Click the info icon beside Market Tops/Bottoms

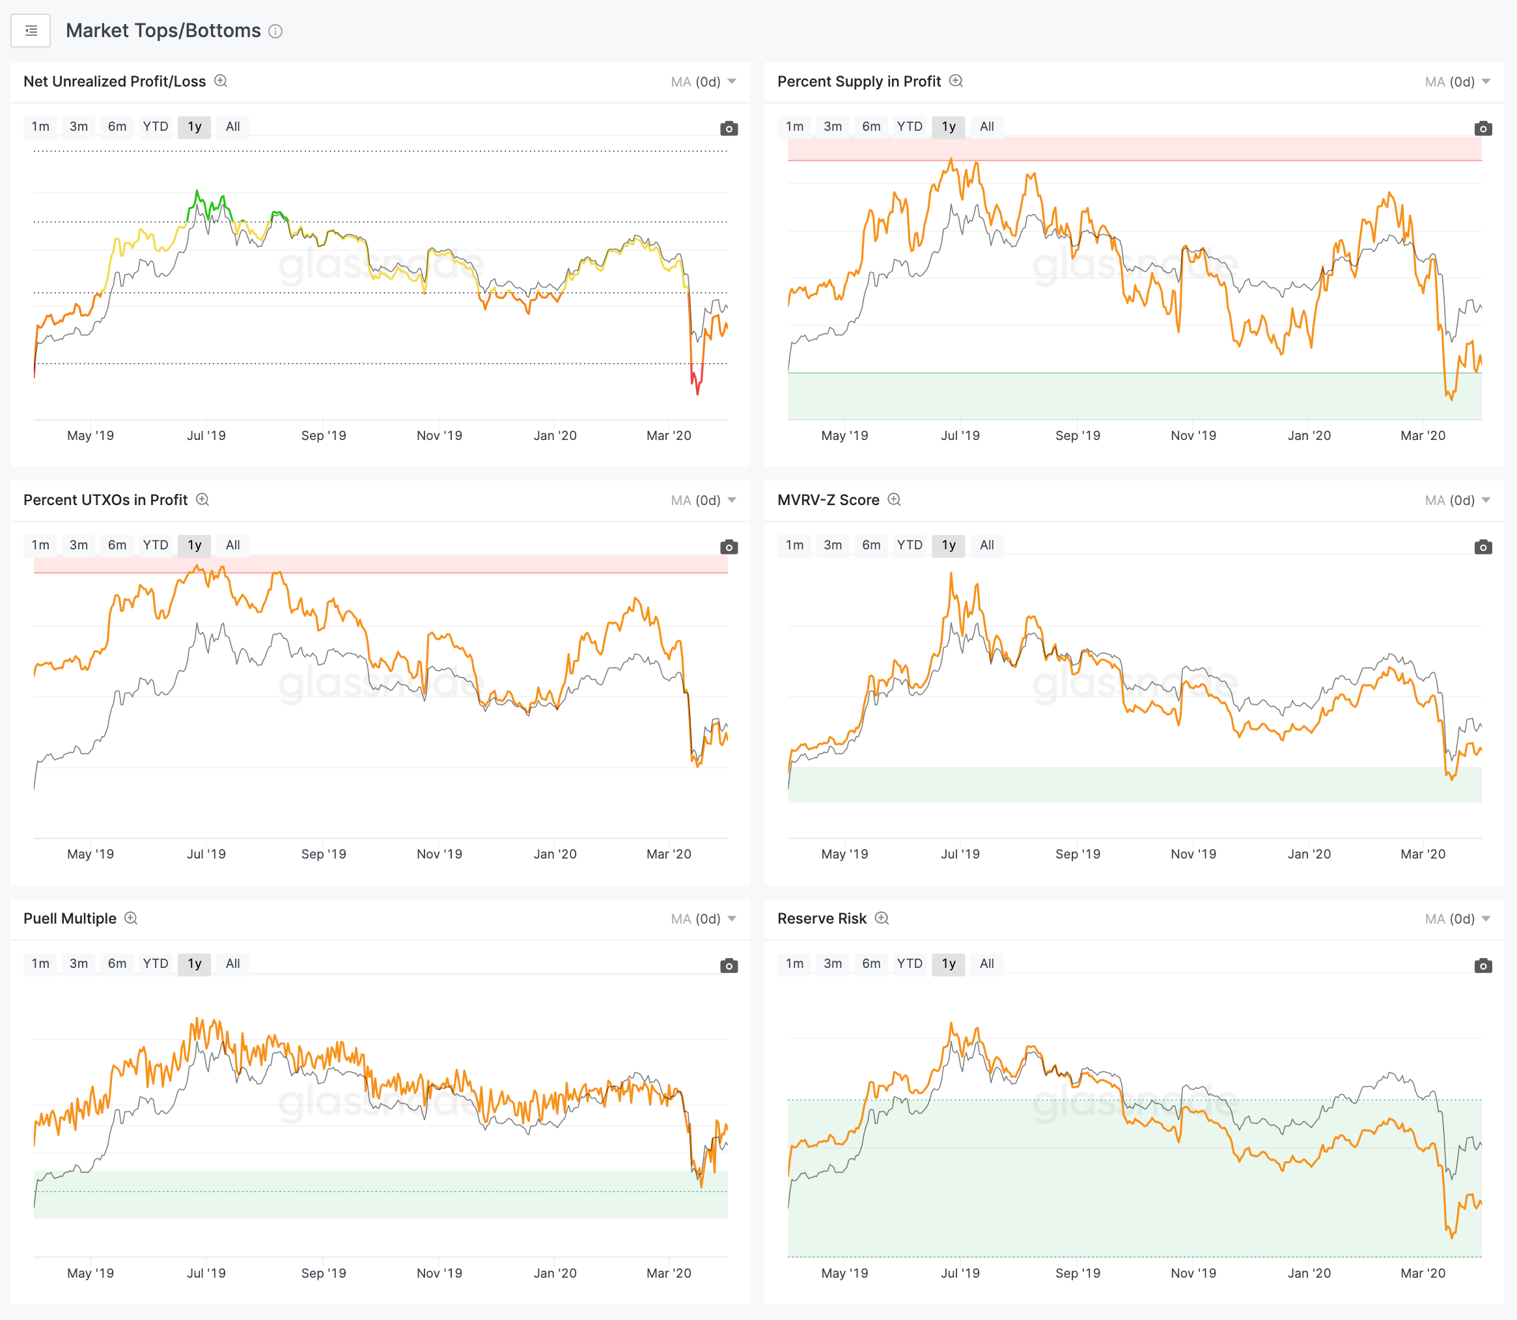coord(275,31)
